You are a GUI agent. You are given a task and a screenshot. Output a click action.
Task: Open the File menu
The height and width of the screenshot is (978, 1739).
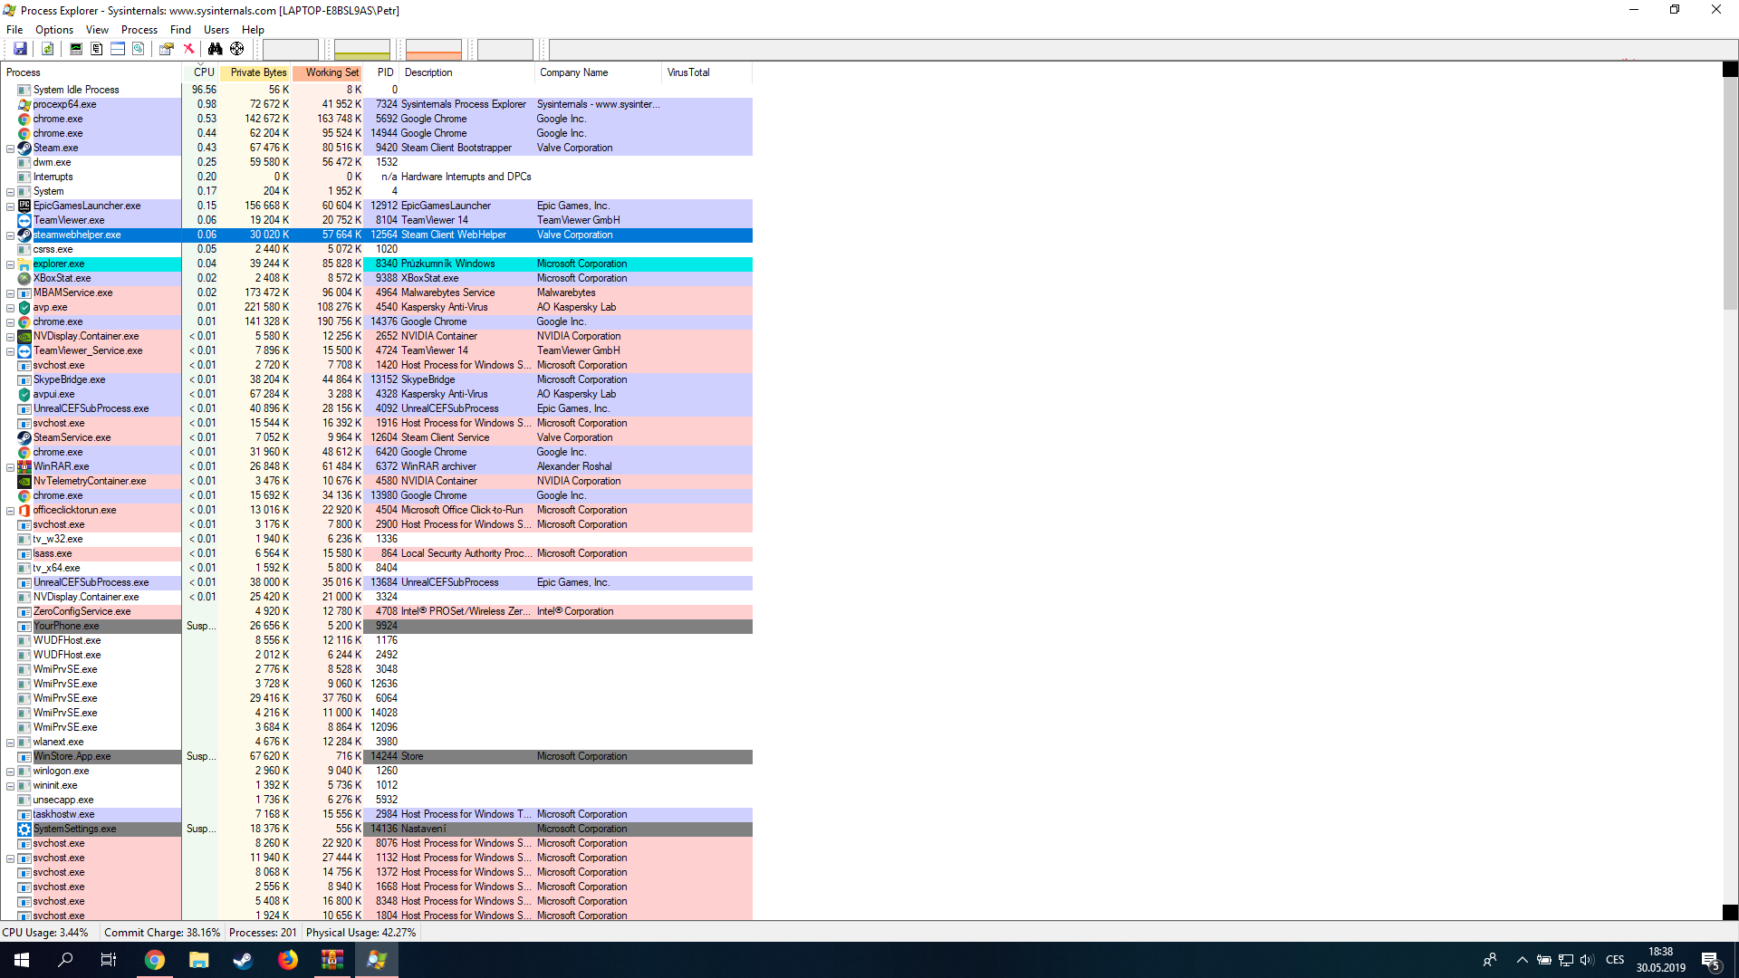(x=14, y=30)
